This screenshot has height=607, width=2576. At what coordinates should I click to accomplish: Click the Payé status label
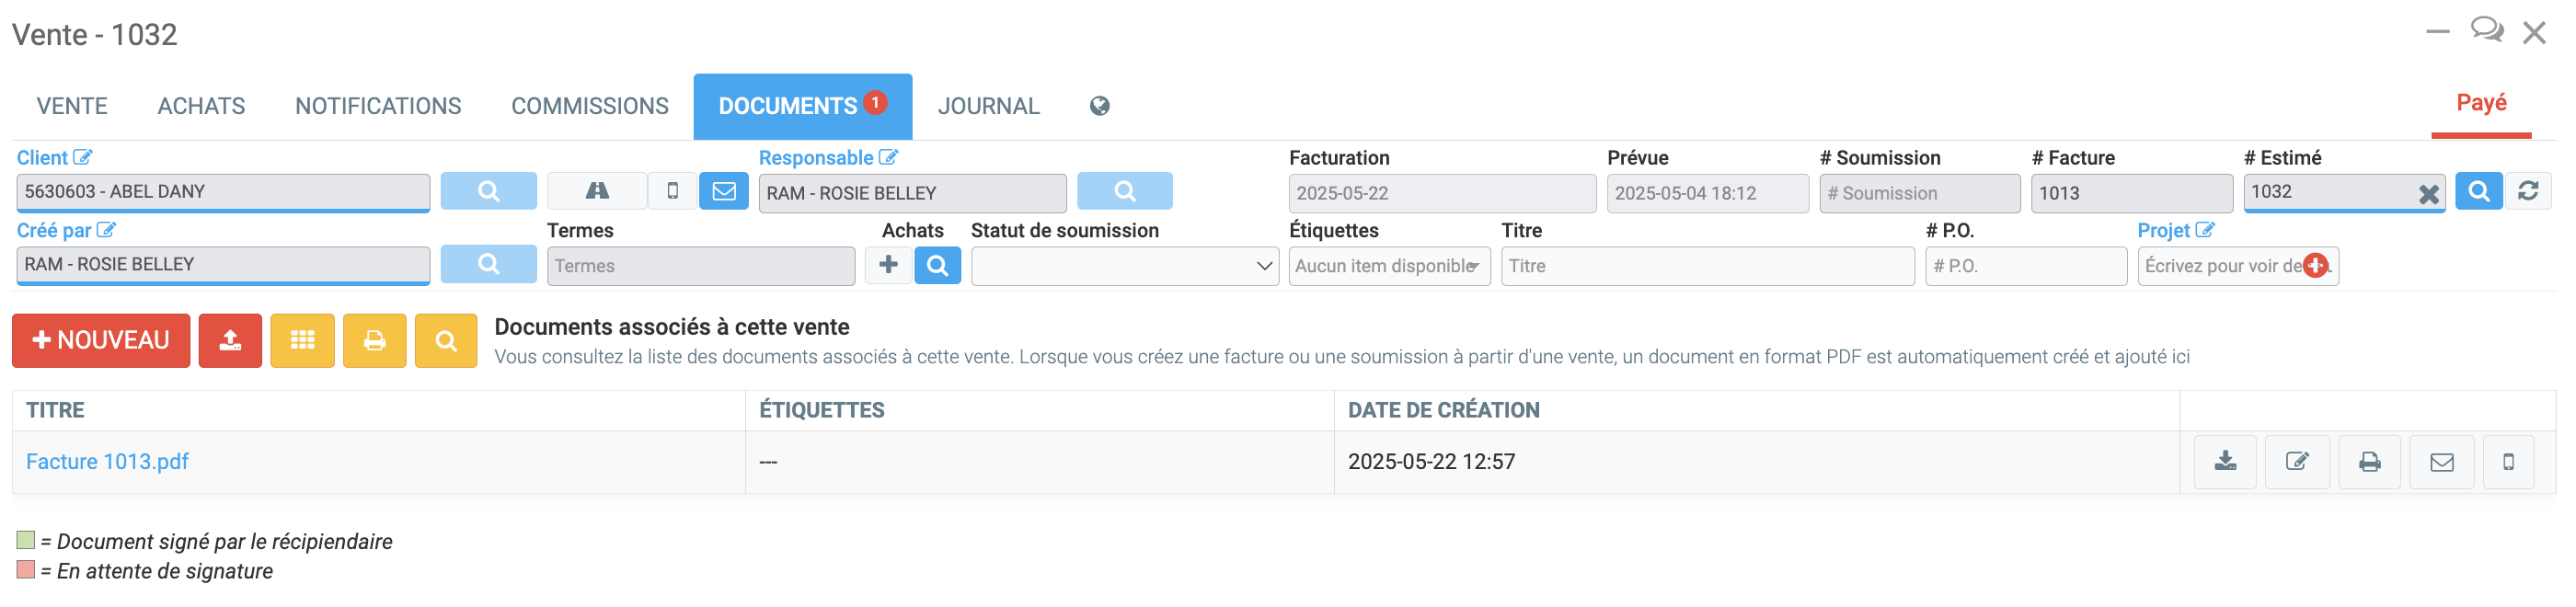click(2481, 103)
